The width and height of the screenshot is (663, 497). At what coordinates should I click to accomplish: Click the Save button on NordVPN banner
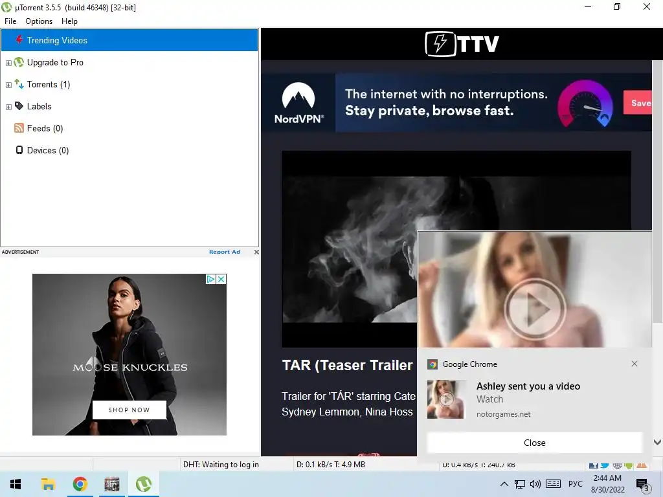tap(638, 102)
